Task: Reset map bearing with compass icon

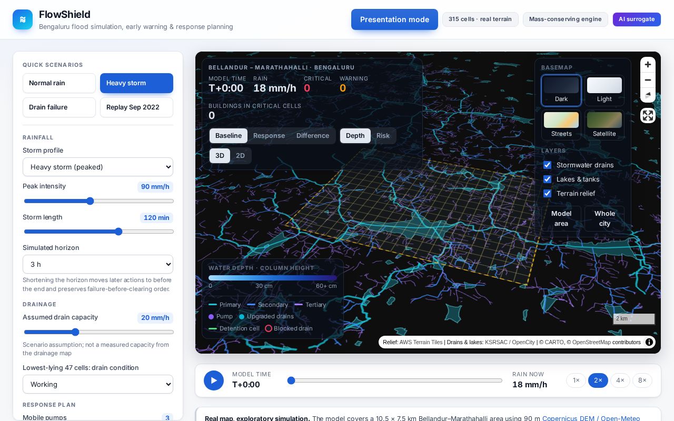Action: coord(648,95)
